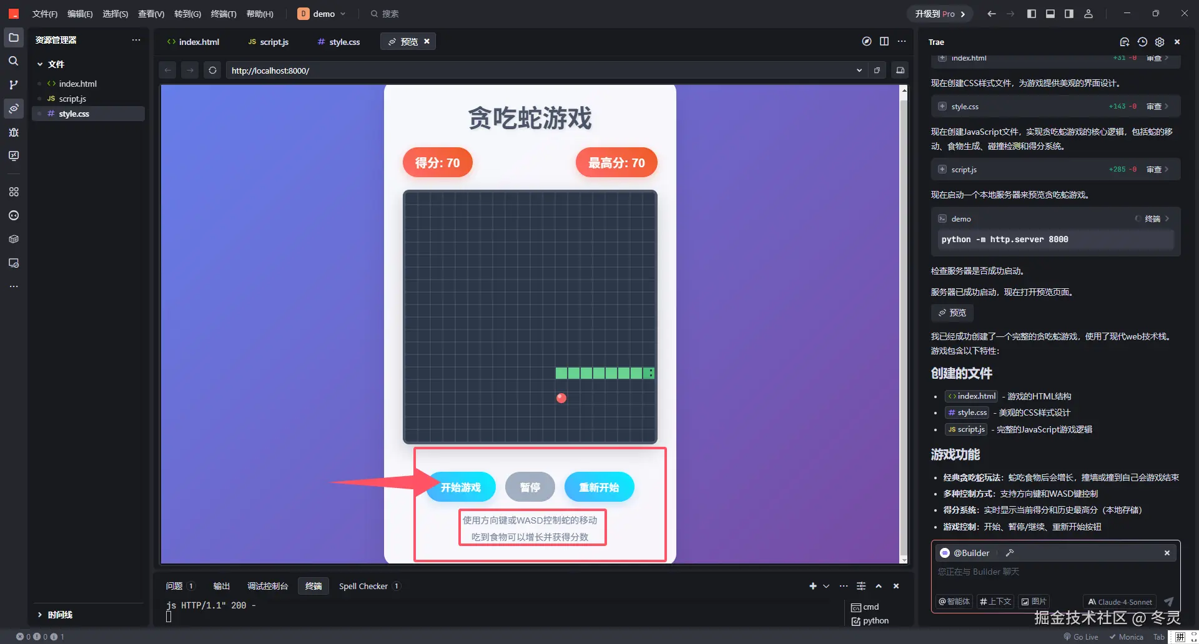Maximize the terminal panel with the chevron icon

(879, 586)
